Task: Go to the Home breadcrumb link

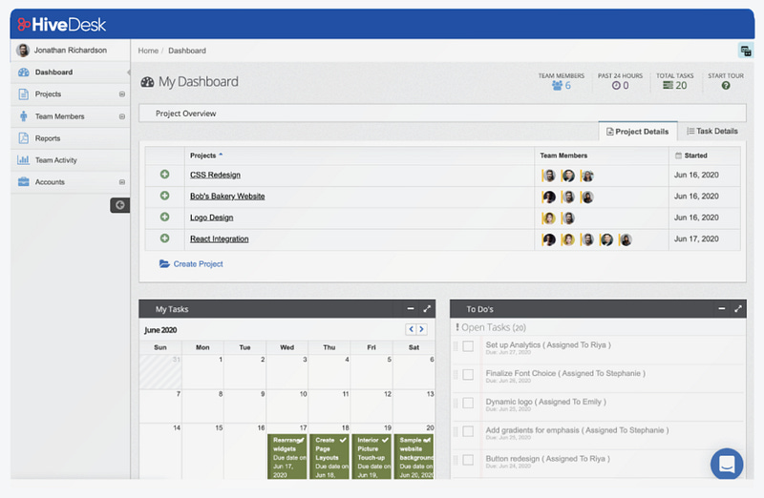Action: pos(148,51)
